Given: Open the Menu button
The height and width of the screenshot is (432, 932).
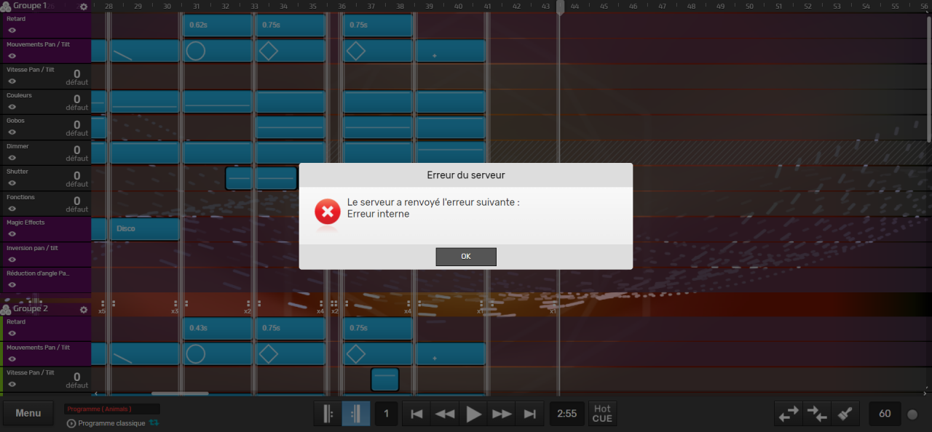Looking at the screenshot, I should click(x=28, y=413).
